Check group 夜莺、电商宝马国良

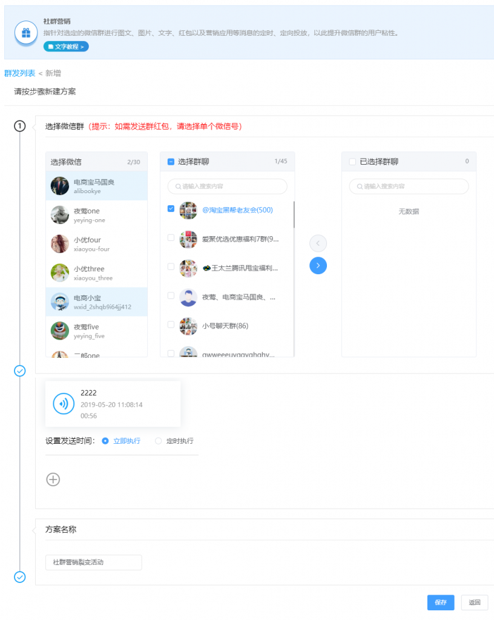[171, 295]
